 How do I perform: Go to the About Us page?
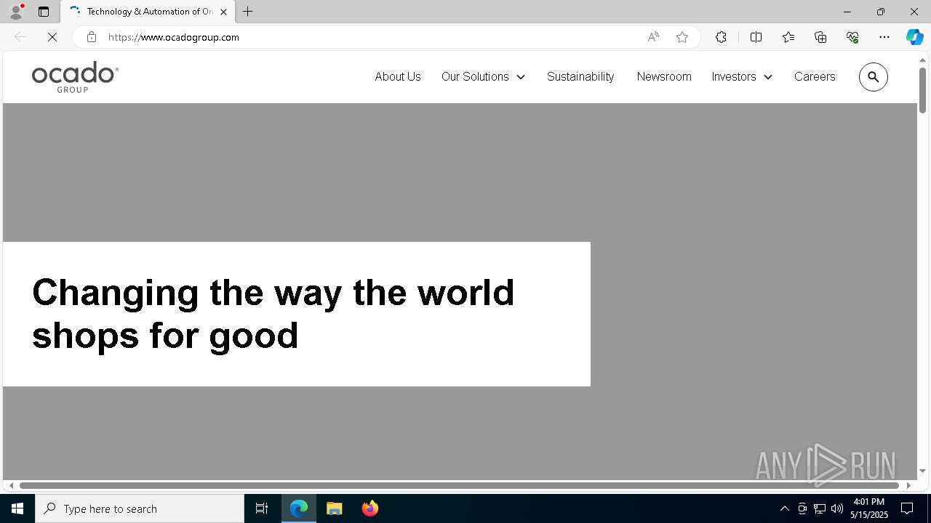pyautogui.click(x=398, y=76)
